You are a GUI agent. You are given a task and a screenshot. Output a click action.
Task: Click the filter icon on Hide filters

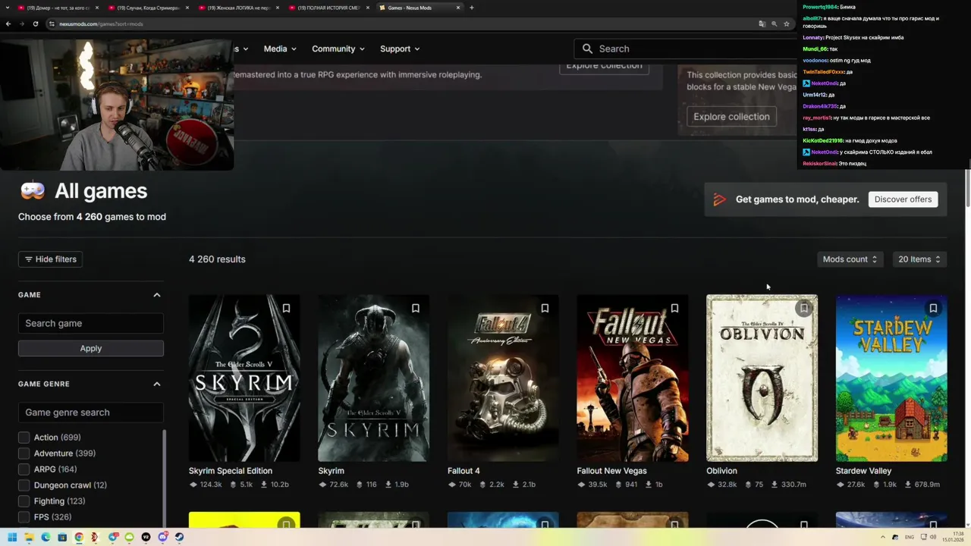coord(29,259)
